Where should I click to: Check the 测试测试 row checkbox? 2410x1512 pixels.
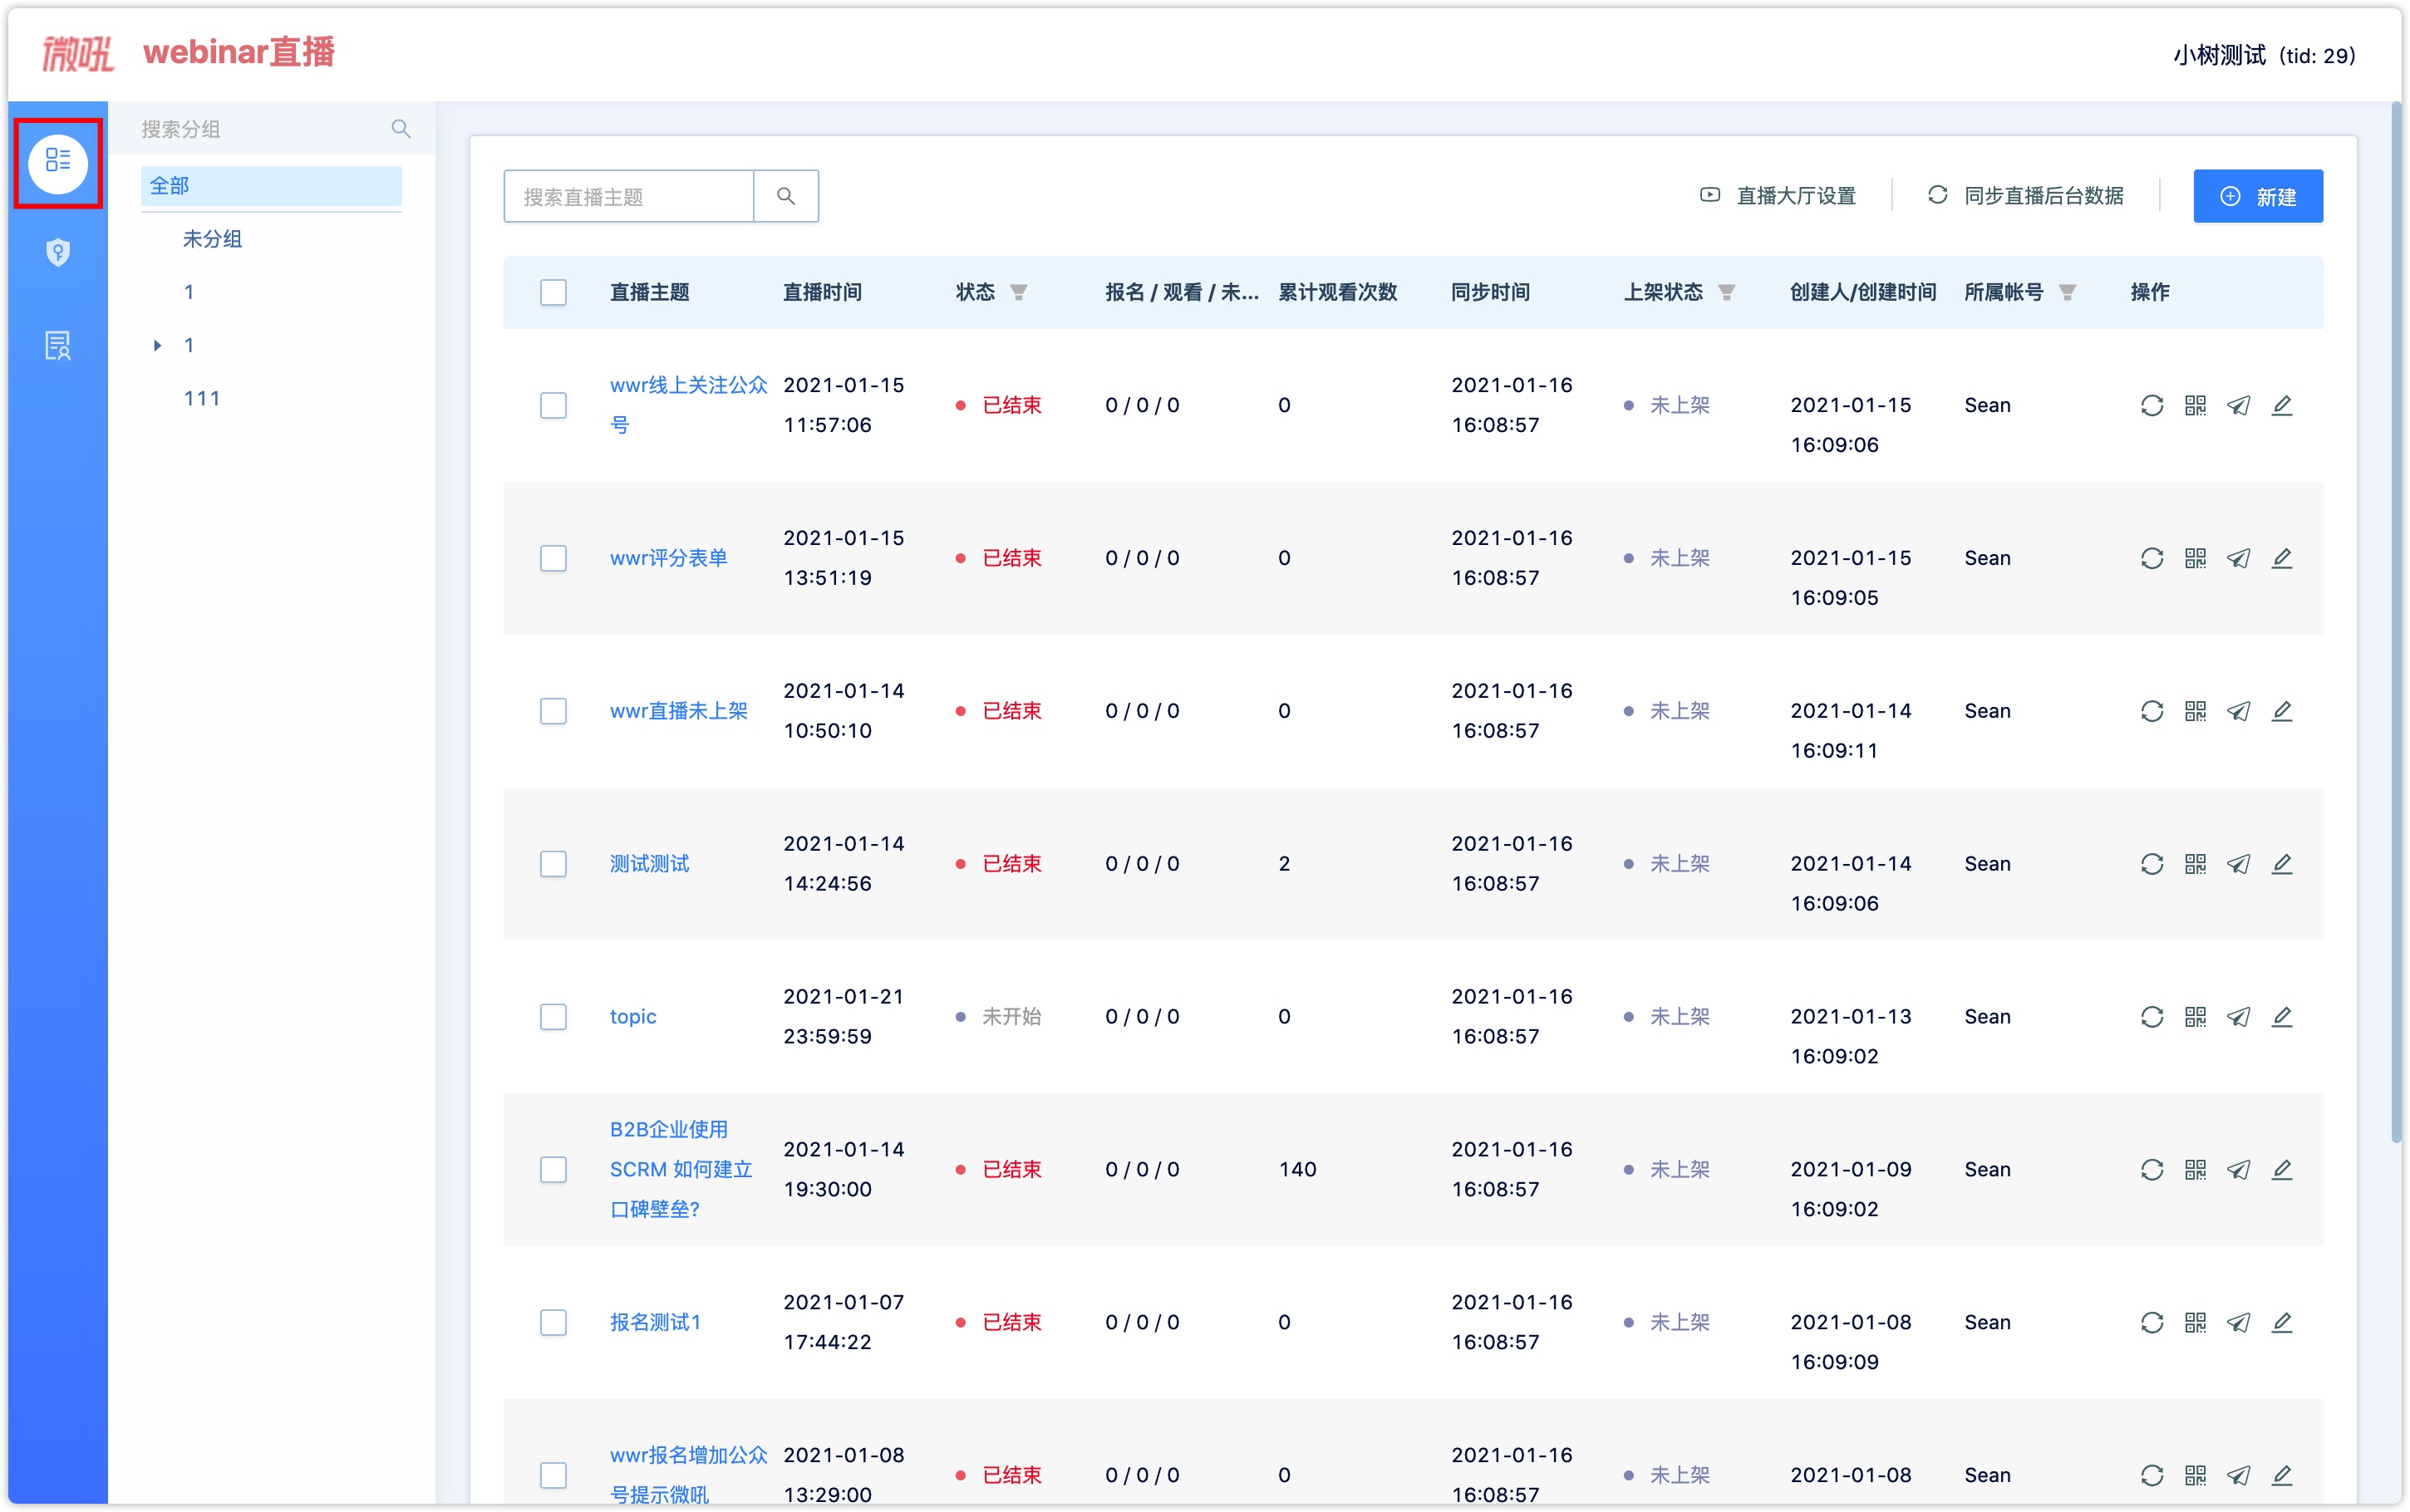pyautogui.click(x=553, y=864)
